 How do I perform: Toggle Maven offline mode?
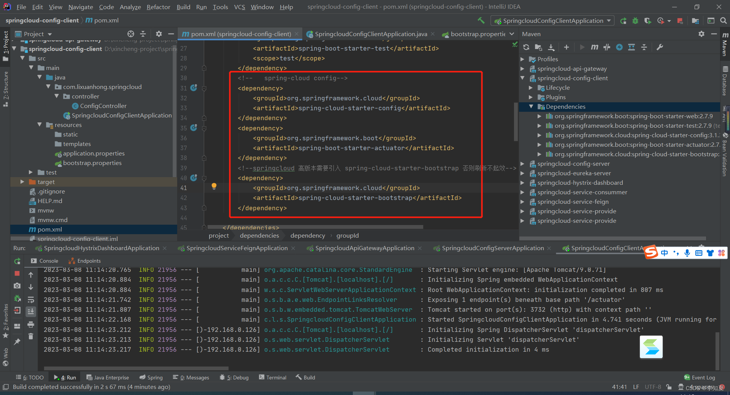pyautogui.click(x=607, y=47)
